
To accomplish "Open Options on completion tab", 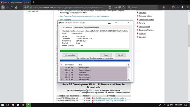I will click(92, 28).
